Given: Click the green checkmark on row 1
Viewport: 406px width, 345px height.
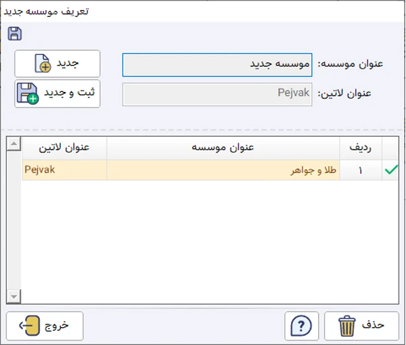Looking at the screenshot, I should pos(390,170).
